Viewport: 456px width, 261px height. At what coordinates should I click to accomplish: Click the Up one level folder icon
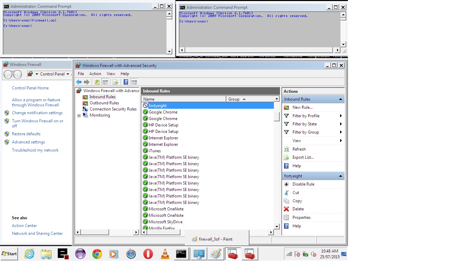97,82
